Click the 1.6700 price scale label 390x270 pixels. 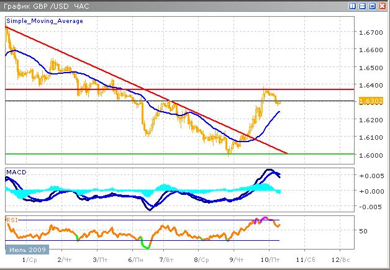(x=370, y=32)
